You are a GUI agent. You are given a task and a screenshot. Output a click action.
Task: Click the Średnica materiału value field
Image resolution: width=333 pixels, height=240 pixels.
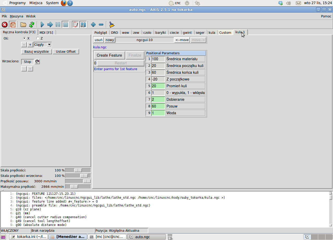158,59
